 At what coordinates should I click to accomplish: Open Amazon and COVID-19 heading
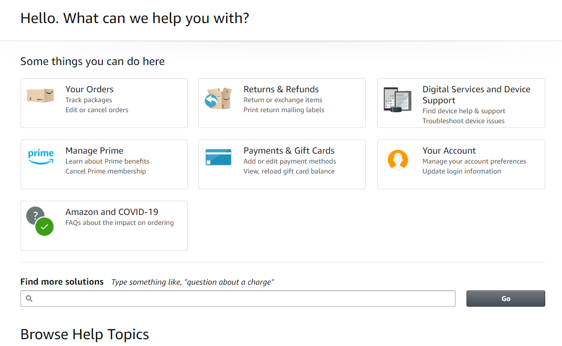click(x=112, y=212)
